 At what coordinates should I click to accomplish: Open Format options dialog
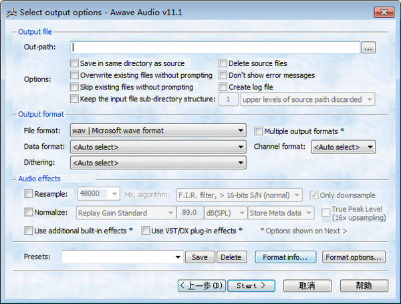tap(354, 257)
